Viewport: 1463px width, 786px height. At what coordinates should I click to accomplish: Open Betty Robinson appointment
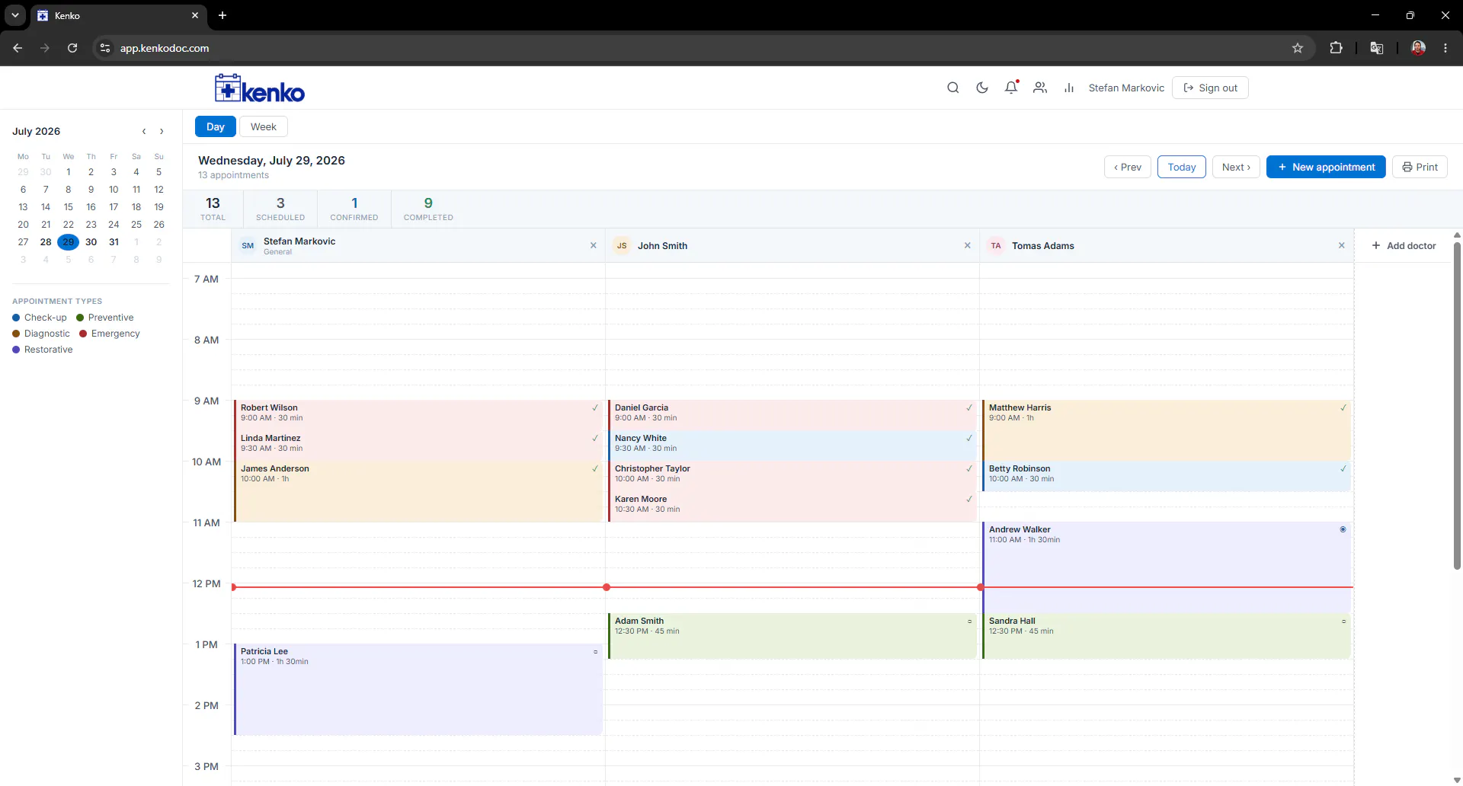1167,476
